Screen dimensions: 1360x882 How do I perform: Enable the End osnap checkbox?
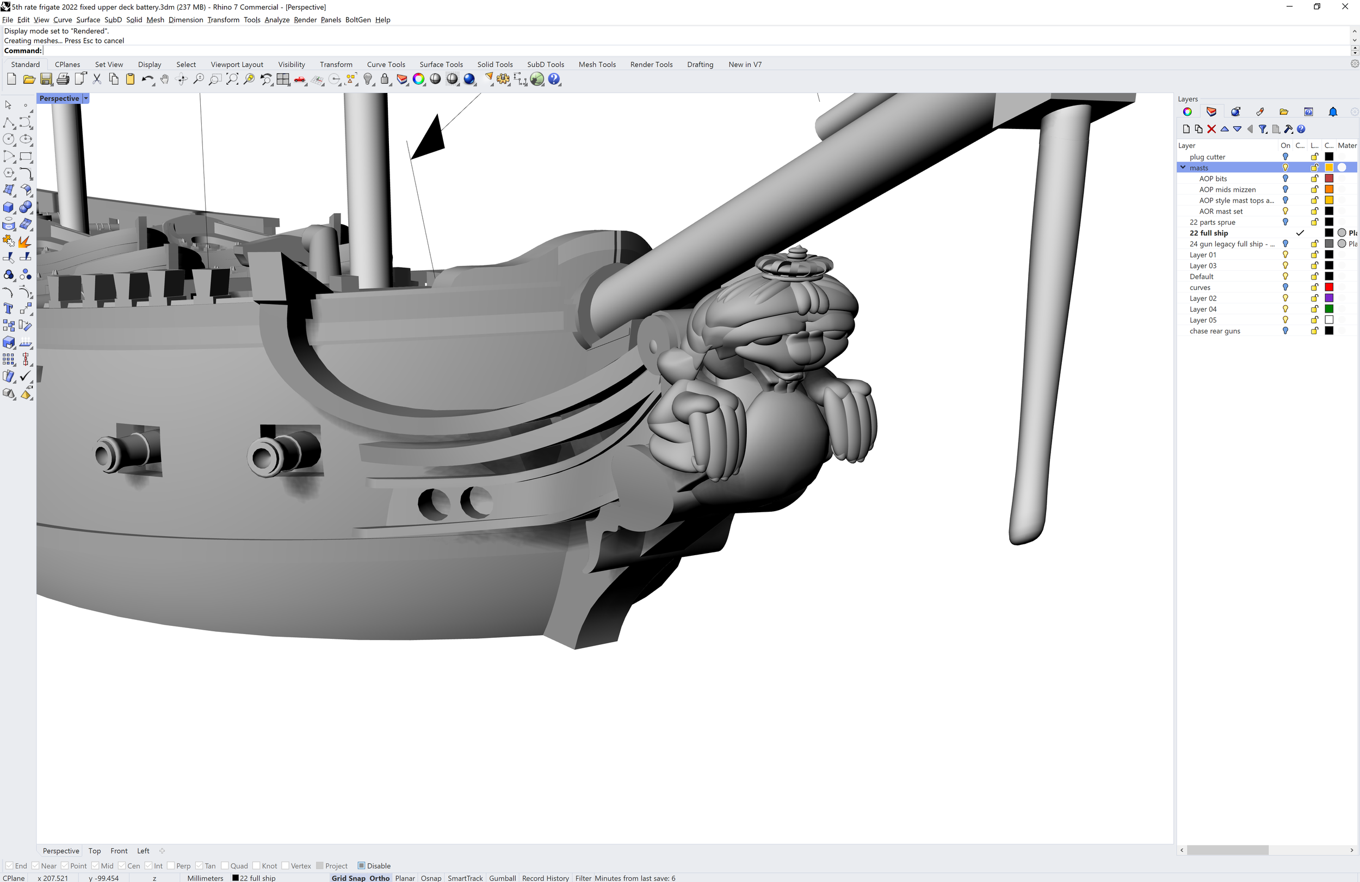click(x=10, y=866)
